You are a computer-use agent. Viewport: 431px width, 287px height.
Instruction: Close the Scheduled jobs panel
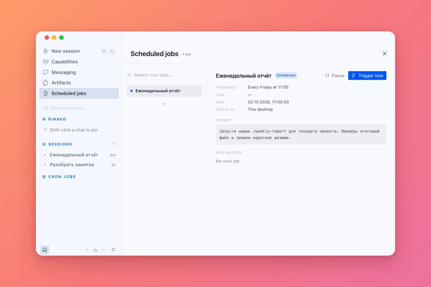(385, 54)
